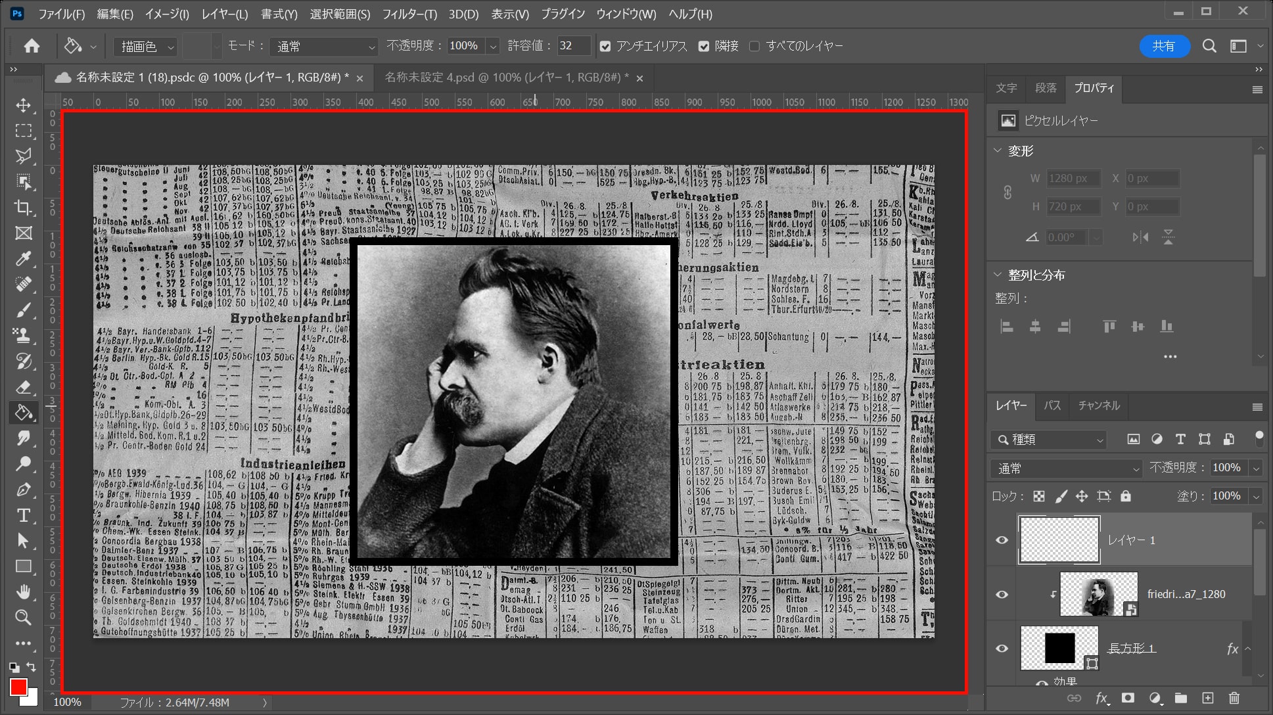Select the Eraser tool

coord(24,387)
